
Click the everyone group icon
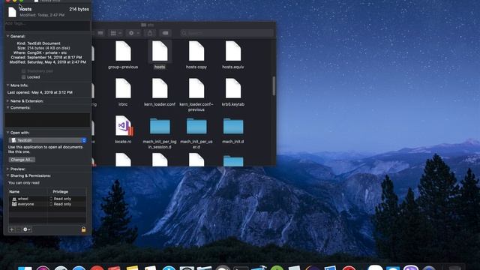(14, 204)
